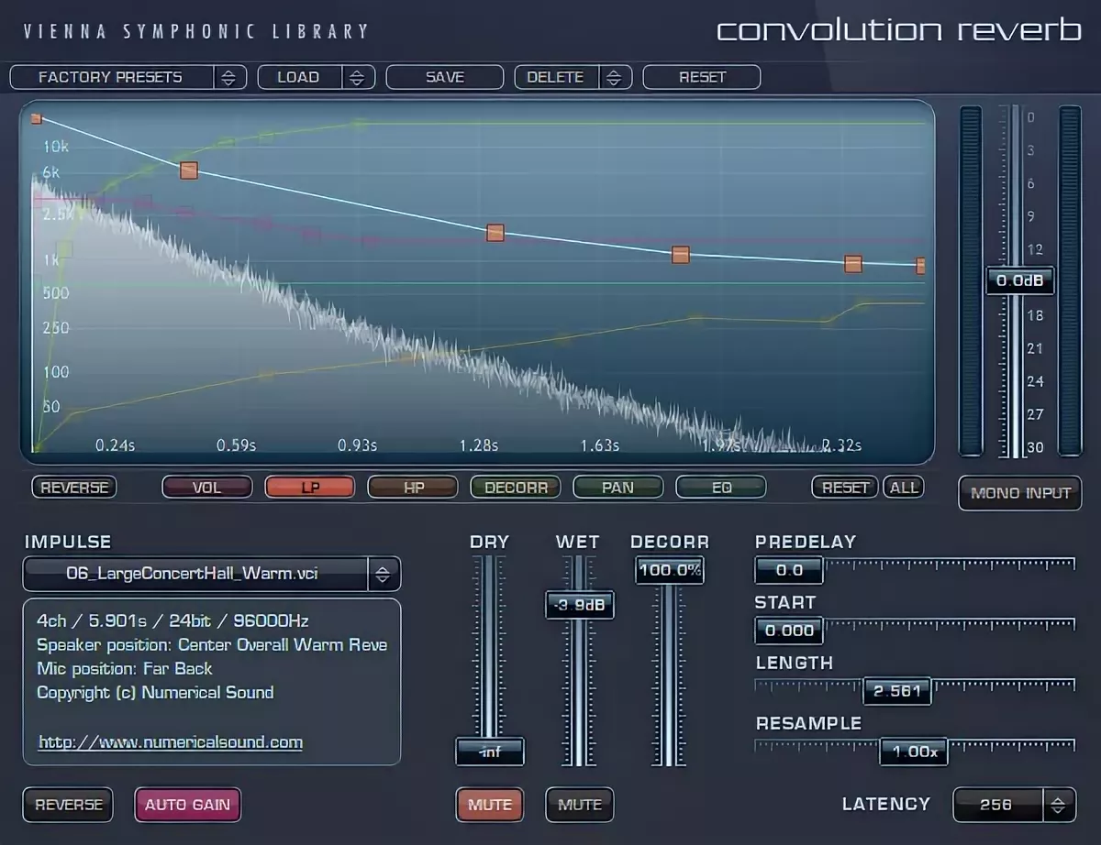Viewport: 1101px width, 845px height.
Task: Open the LATENCY stepper arrows
Action: [x=1059, y=805]
